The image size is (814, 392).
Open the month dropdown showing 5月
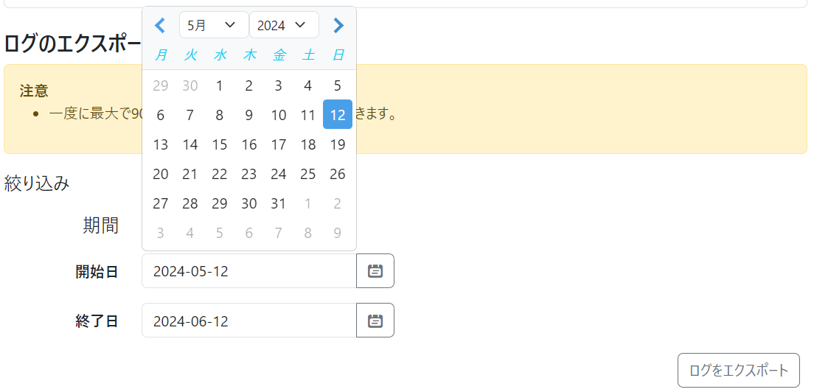click(213, 25)
